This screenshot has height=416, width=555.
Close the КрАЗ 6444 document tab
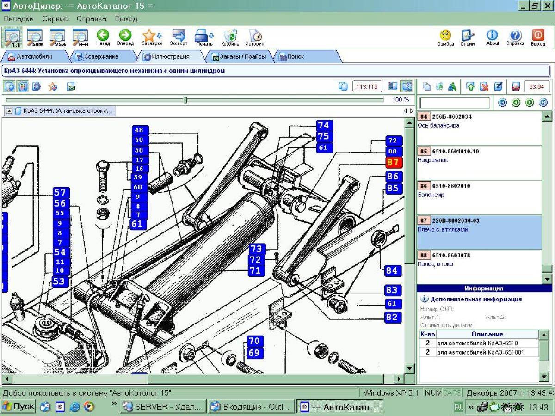[9, 111]
